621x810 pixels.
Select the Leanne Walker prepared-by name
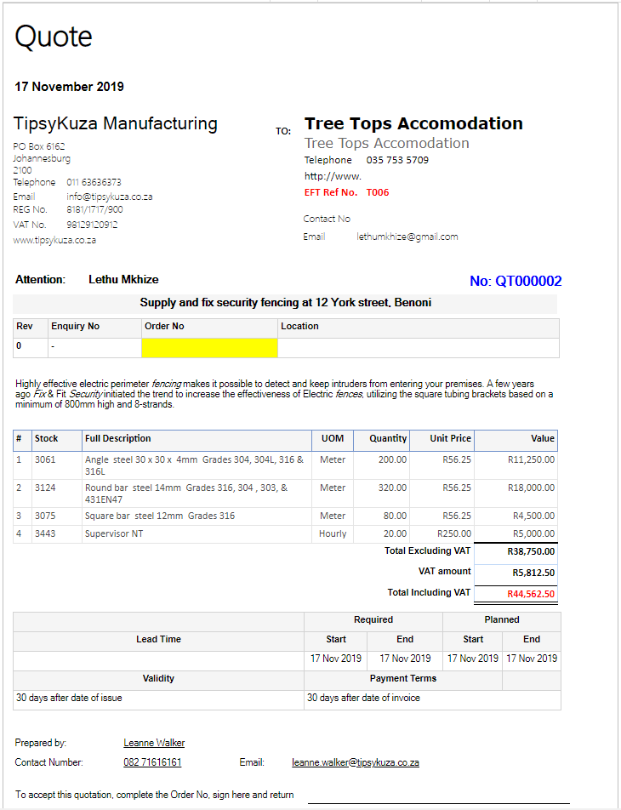[x=154, y=743]
